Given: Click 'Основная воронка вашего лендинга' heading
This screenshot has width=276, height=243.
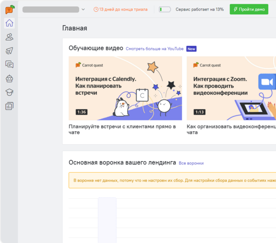Looking at the screenshot, I should point(122,163).
